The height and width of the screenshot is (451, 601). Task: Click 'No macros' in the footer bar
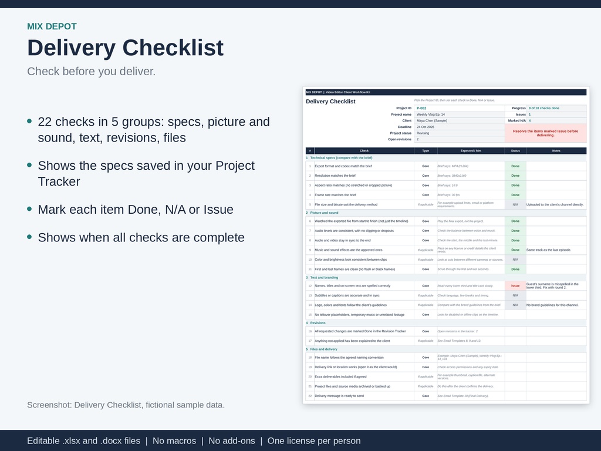coord(174,441)
